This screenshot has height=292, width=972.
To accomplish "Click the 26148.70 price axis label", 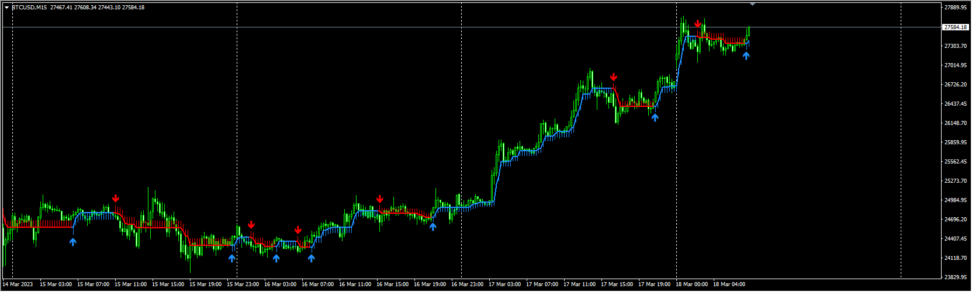I will coord(954,123).
